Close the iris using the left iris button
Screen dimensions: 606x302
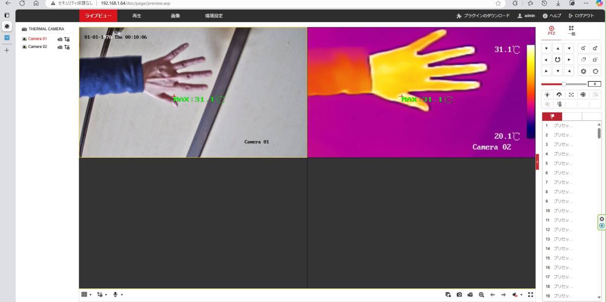click(583, 71)
